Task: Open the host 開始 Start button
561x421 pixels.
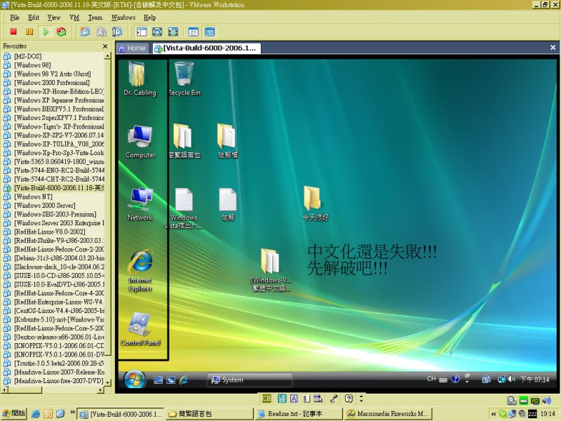Action: pos(13,413)
